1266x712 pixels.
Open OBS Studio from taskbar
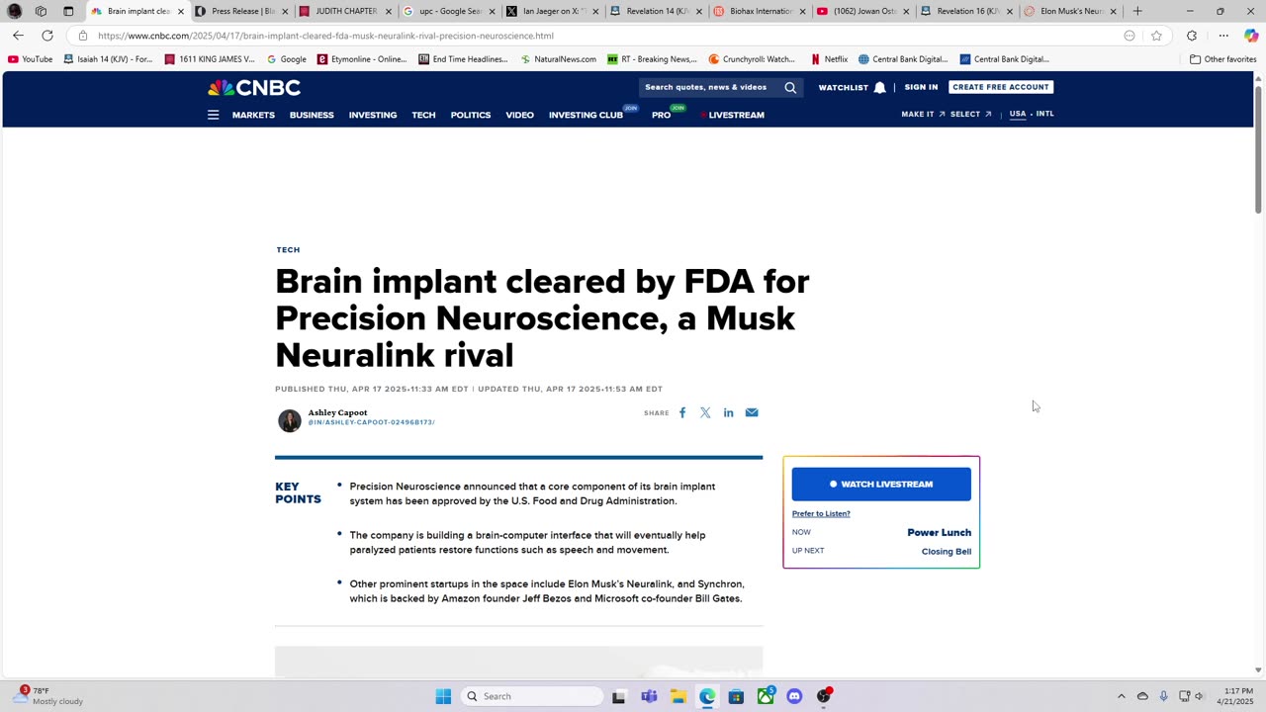(824, 696)
